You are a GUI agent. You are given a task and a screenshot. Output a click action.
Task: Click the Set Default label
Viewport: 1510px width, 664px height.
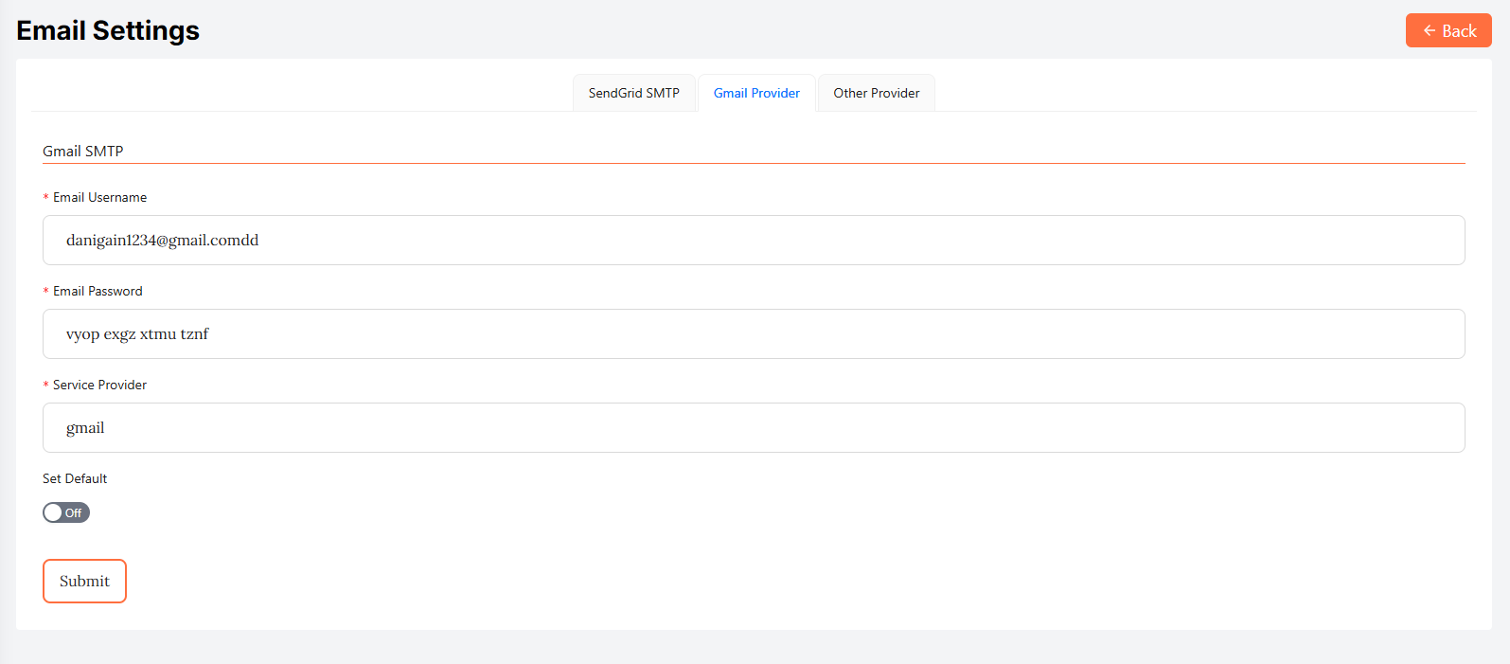pyautogui.click(x=75, y=478)
